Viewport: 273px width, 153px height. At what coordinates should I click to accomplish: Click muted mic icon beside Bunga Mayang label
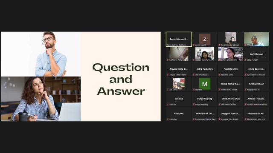(x=194, y=105)
